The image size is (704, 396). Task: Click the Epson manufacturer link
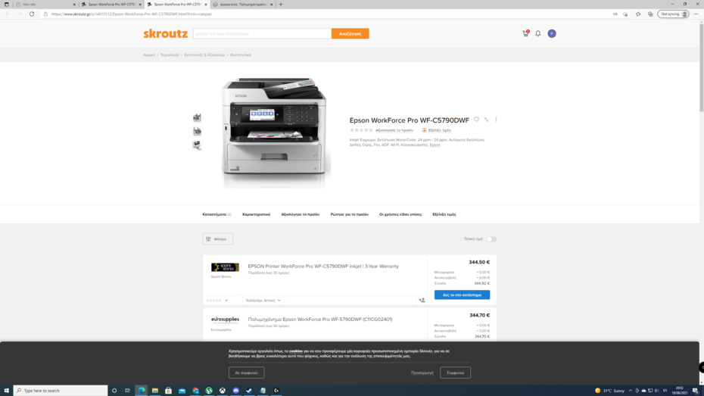click(x=435, y=145)
